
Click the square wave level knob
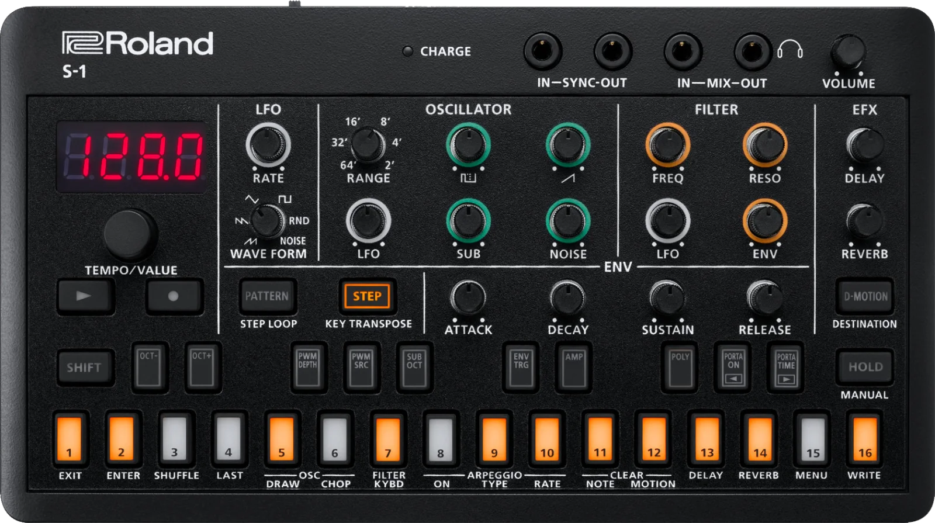tap(468, 144)
